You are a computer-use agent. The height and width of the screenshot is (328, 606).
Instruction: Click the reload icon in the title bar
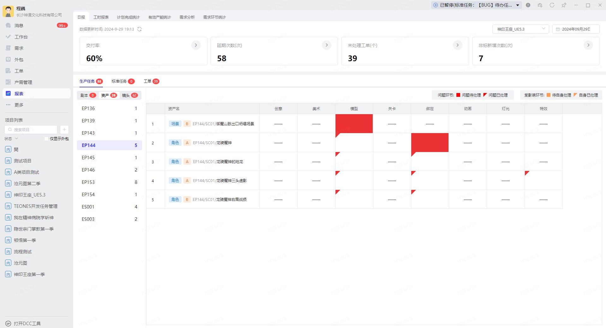[x=552, y=5]
